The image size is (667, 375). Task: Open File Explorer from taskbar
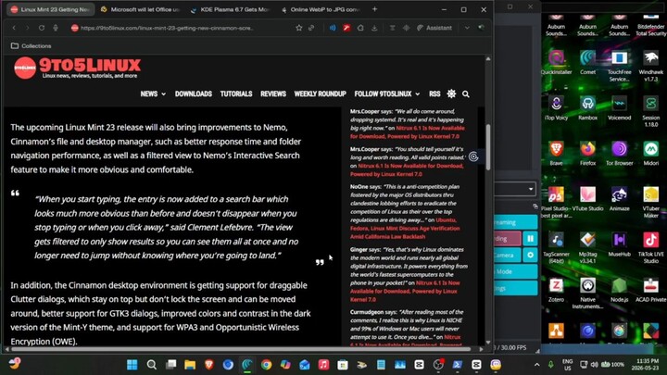click(190, 365)
